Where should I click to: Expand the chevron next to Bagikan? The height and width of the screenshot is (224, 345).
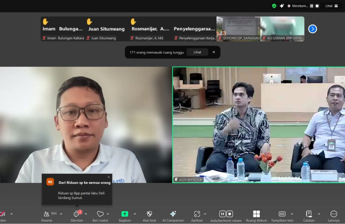pos(135,214)
